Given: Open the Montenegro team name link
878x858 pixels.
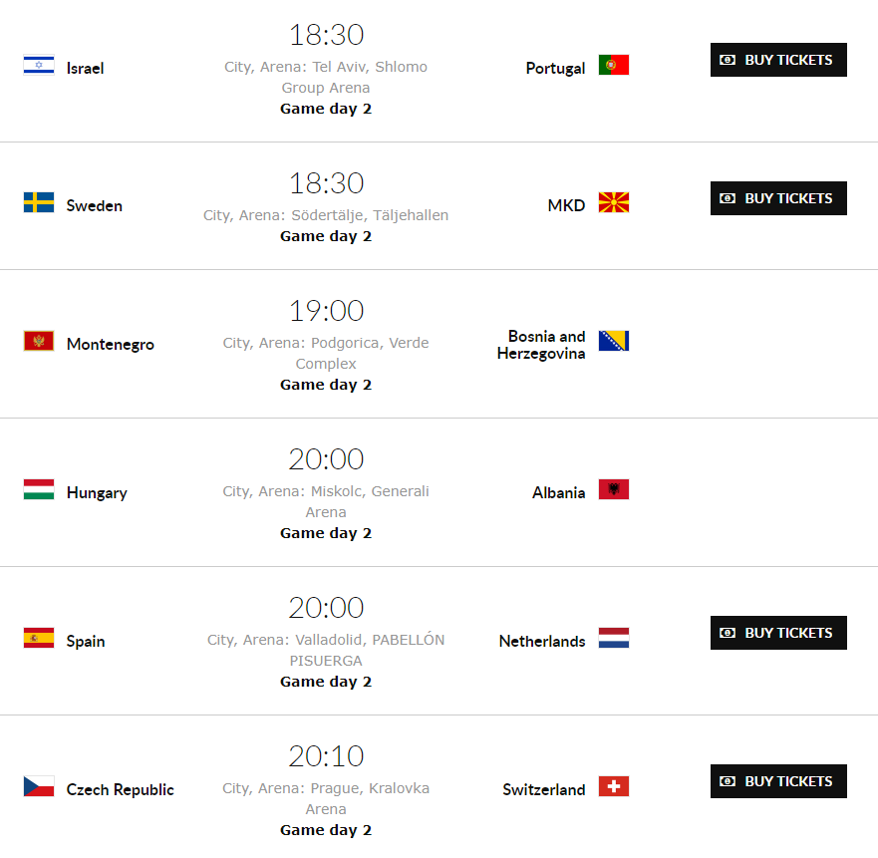Looking at the screenshot, I should (111, 344).
